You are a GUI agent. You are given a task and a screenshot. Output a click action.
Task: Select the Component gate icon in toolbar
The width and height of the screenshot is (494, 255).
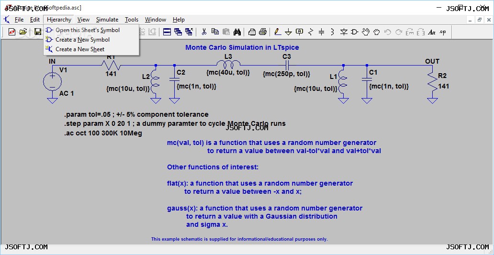(x=355, y=32)
